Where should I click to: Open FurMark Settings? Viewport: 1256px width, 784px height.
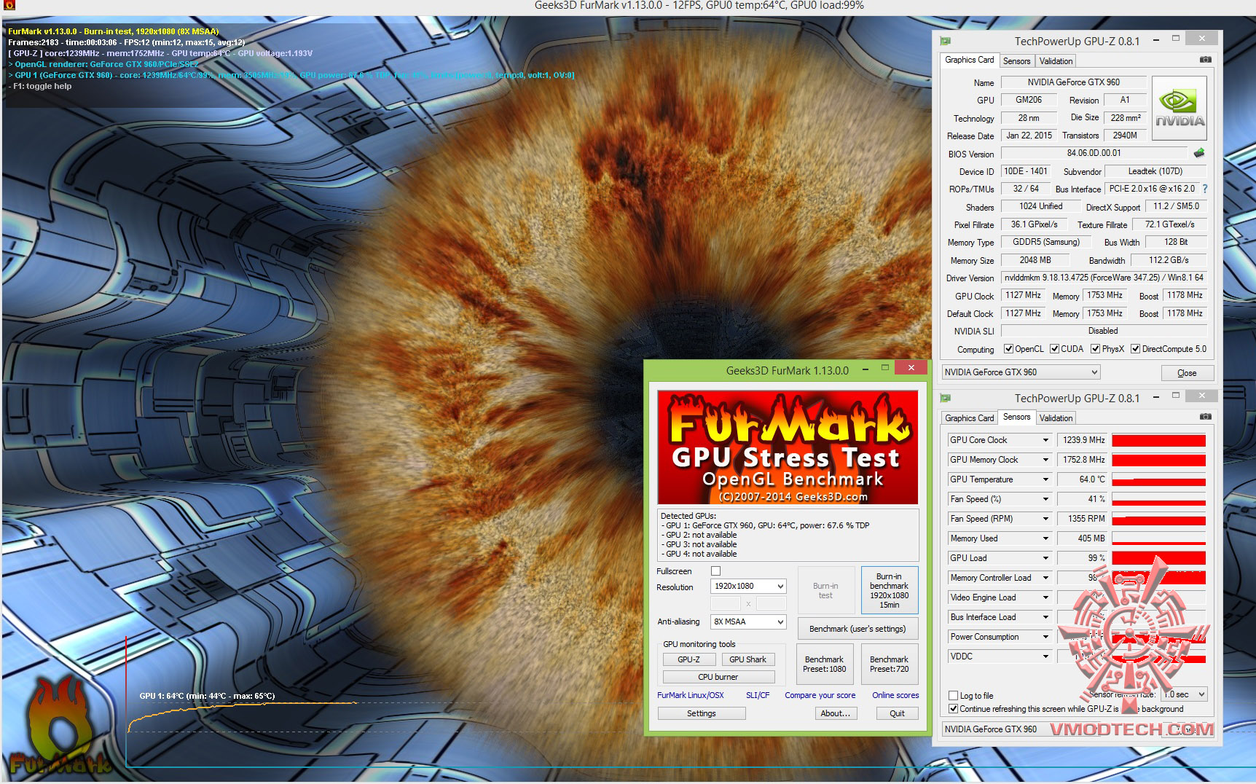click(x=701, y=713)
